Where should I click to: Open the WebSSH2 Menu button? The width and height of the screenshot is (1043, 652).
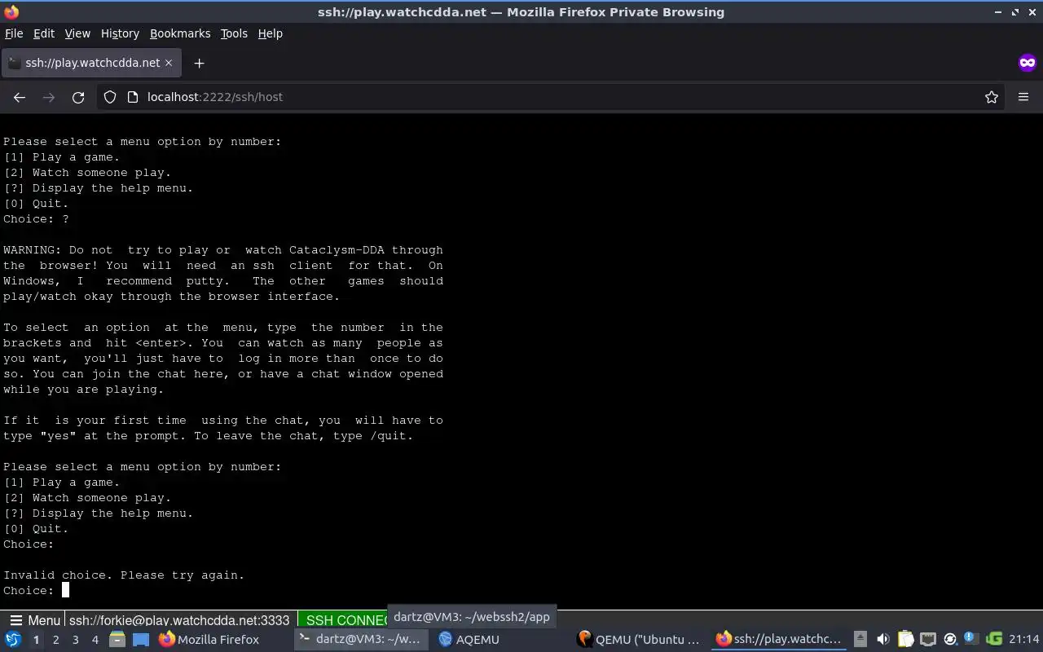click(x=34, y=620)
